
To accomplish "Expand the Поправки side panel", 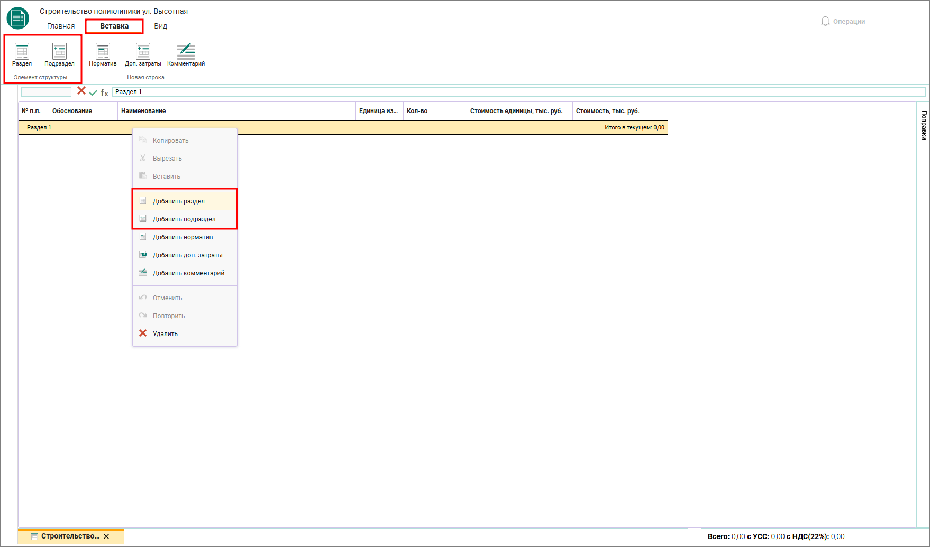I will coord(924,125).
